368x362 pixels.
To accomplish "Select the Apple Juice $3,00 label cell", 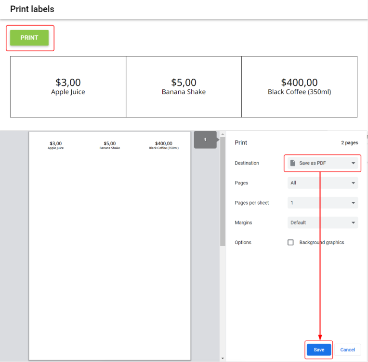I will pyautogui.click(x=68, y=87).
